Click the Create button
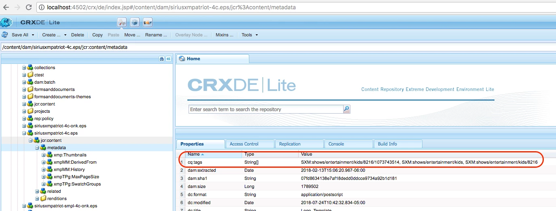This screenshot has height=211, width=556. 51,35
